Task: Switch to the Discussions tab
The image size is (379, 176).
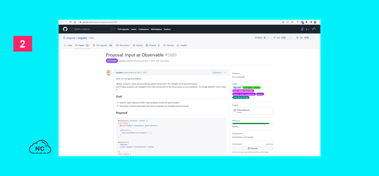Action: [123, 45]
